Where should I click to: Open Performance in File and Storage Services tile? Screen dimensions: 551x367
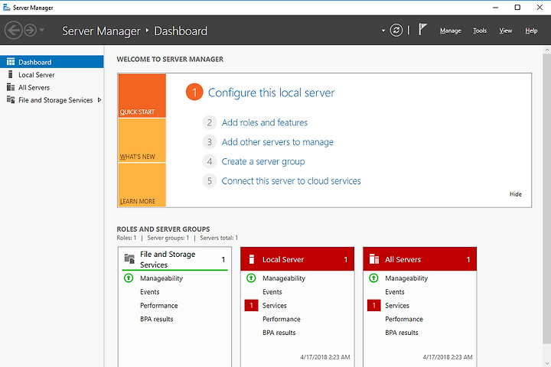pos(159,306)
